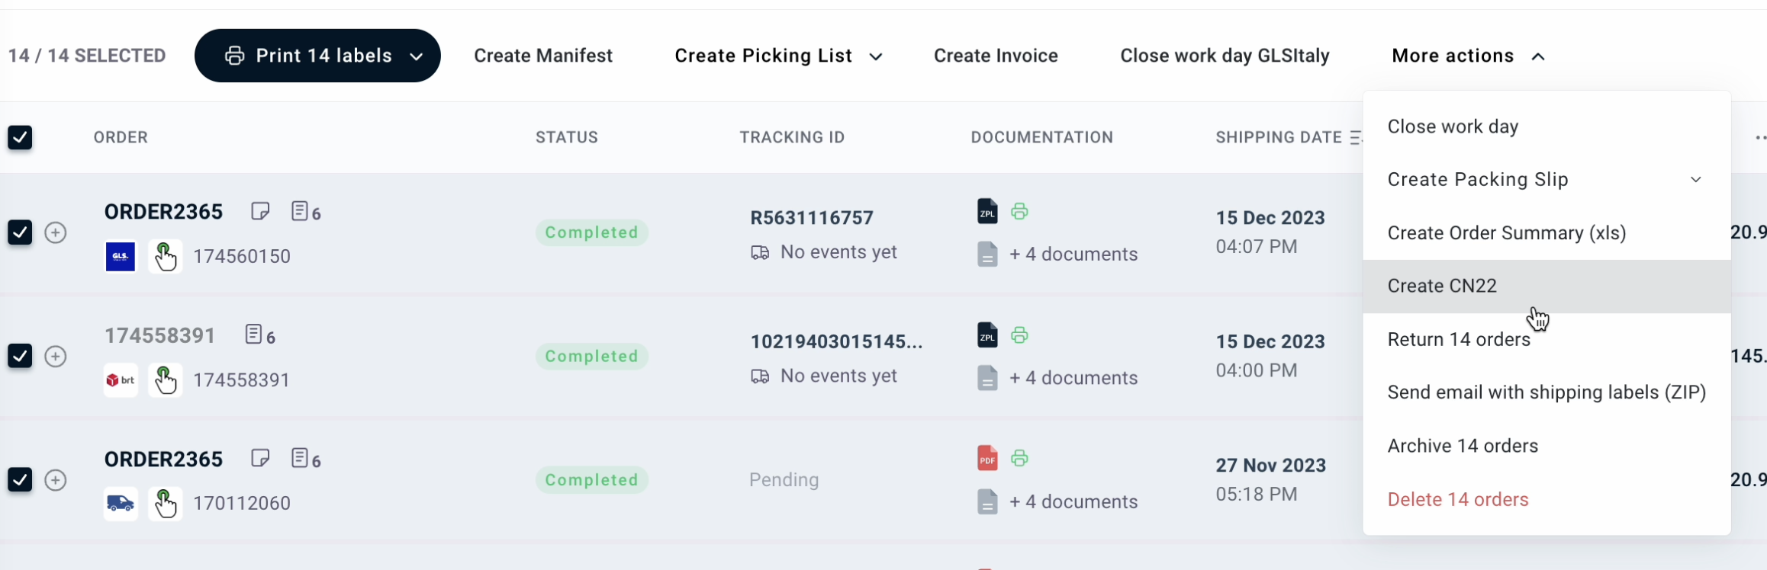Expand Create Packing Slip submenu chevron
Screen dimensions: 1767x570
1696,180
